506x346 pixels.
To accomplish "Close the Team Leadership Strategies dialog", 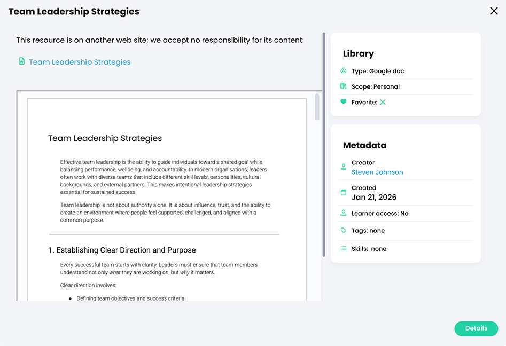I will [494, 11].
